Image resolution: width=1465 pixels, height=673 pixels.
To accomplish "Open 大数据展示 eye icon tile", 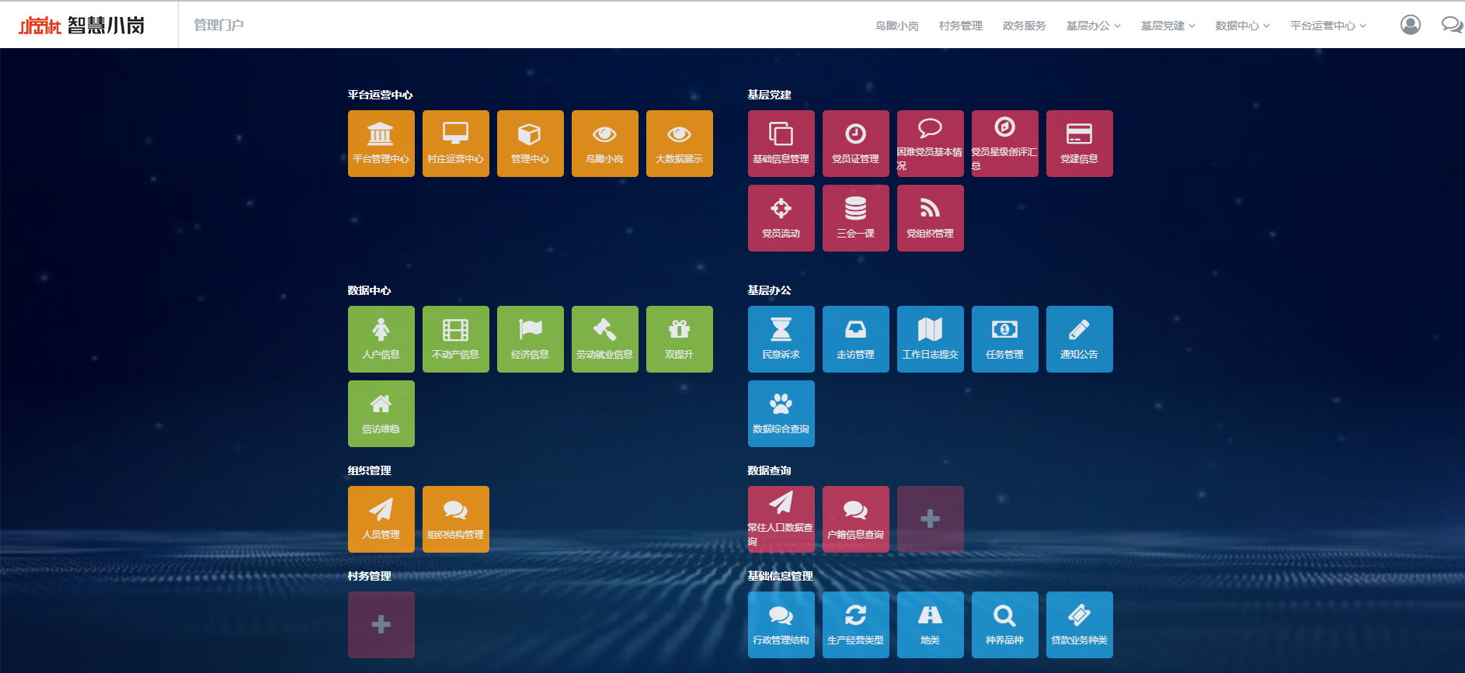I will [679, 144].
